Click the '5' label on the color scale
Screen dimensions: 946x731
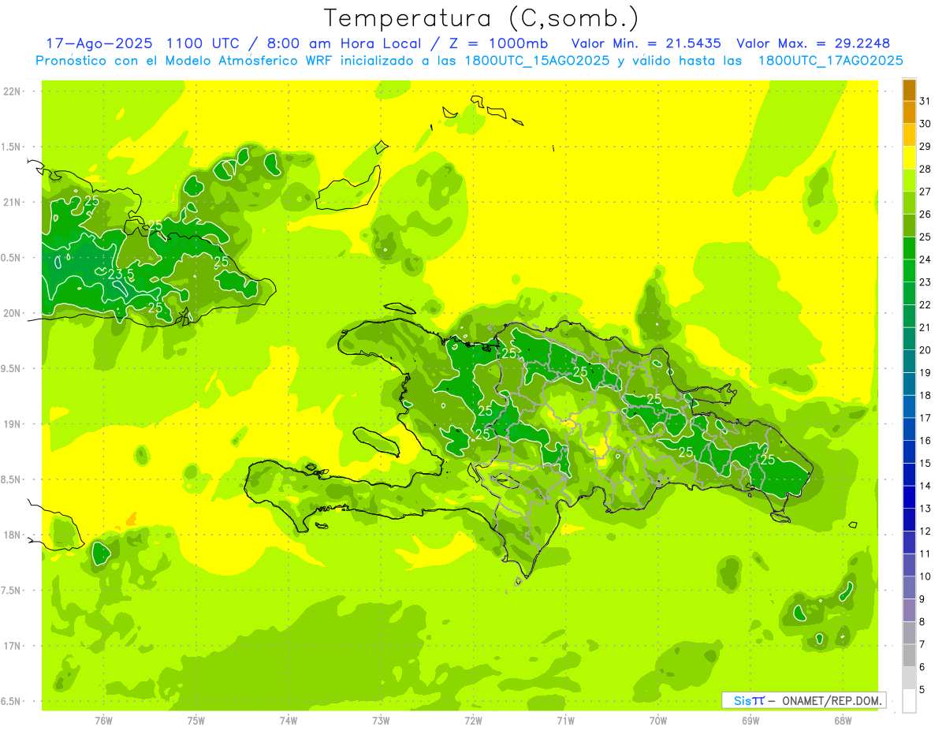coord(922,690)
